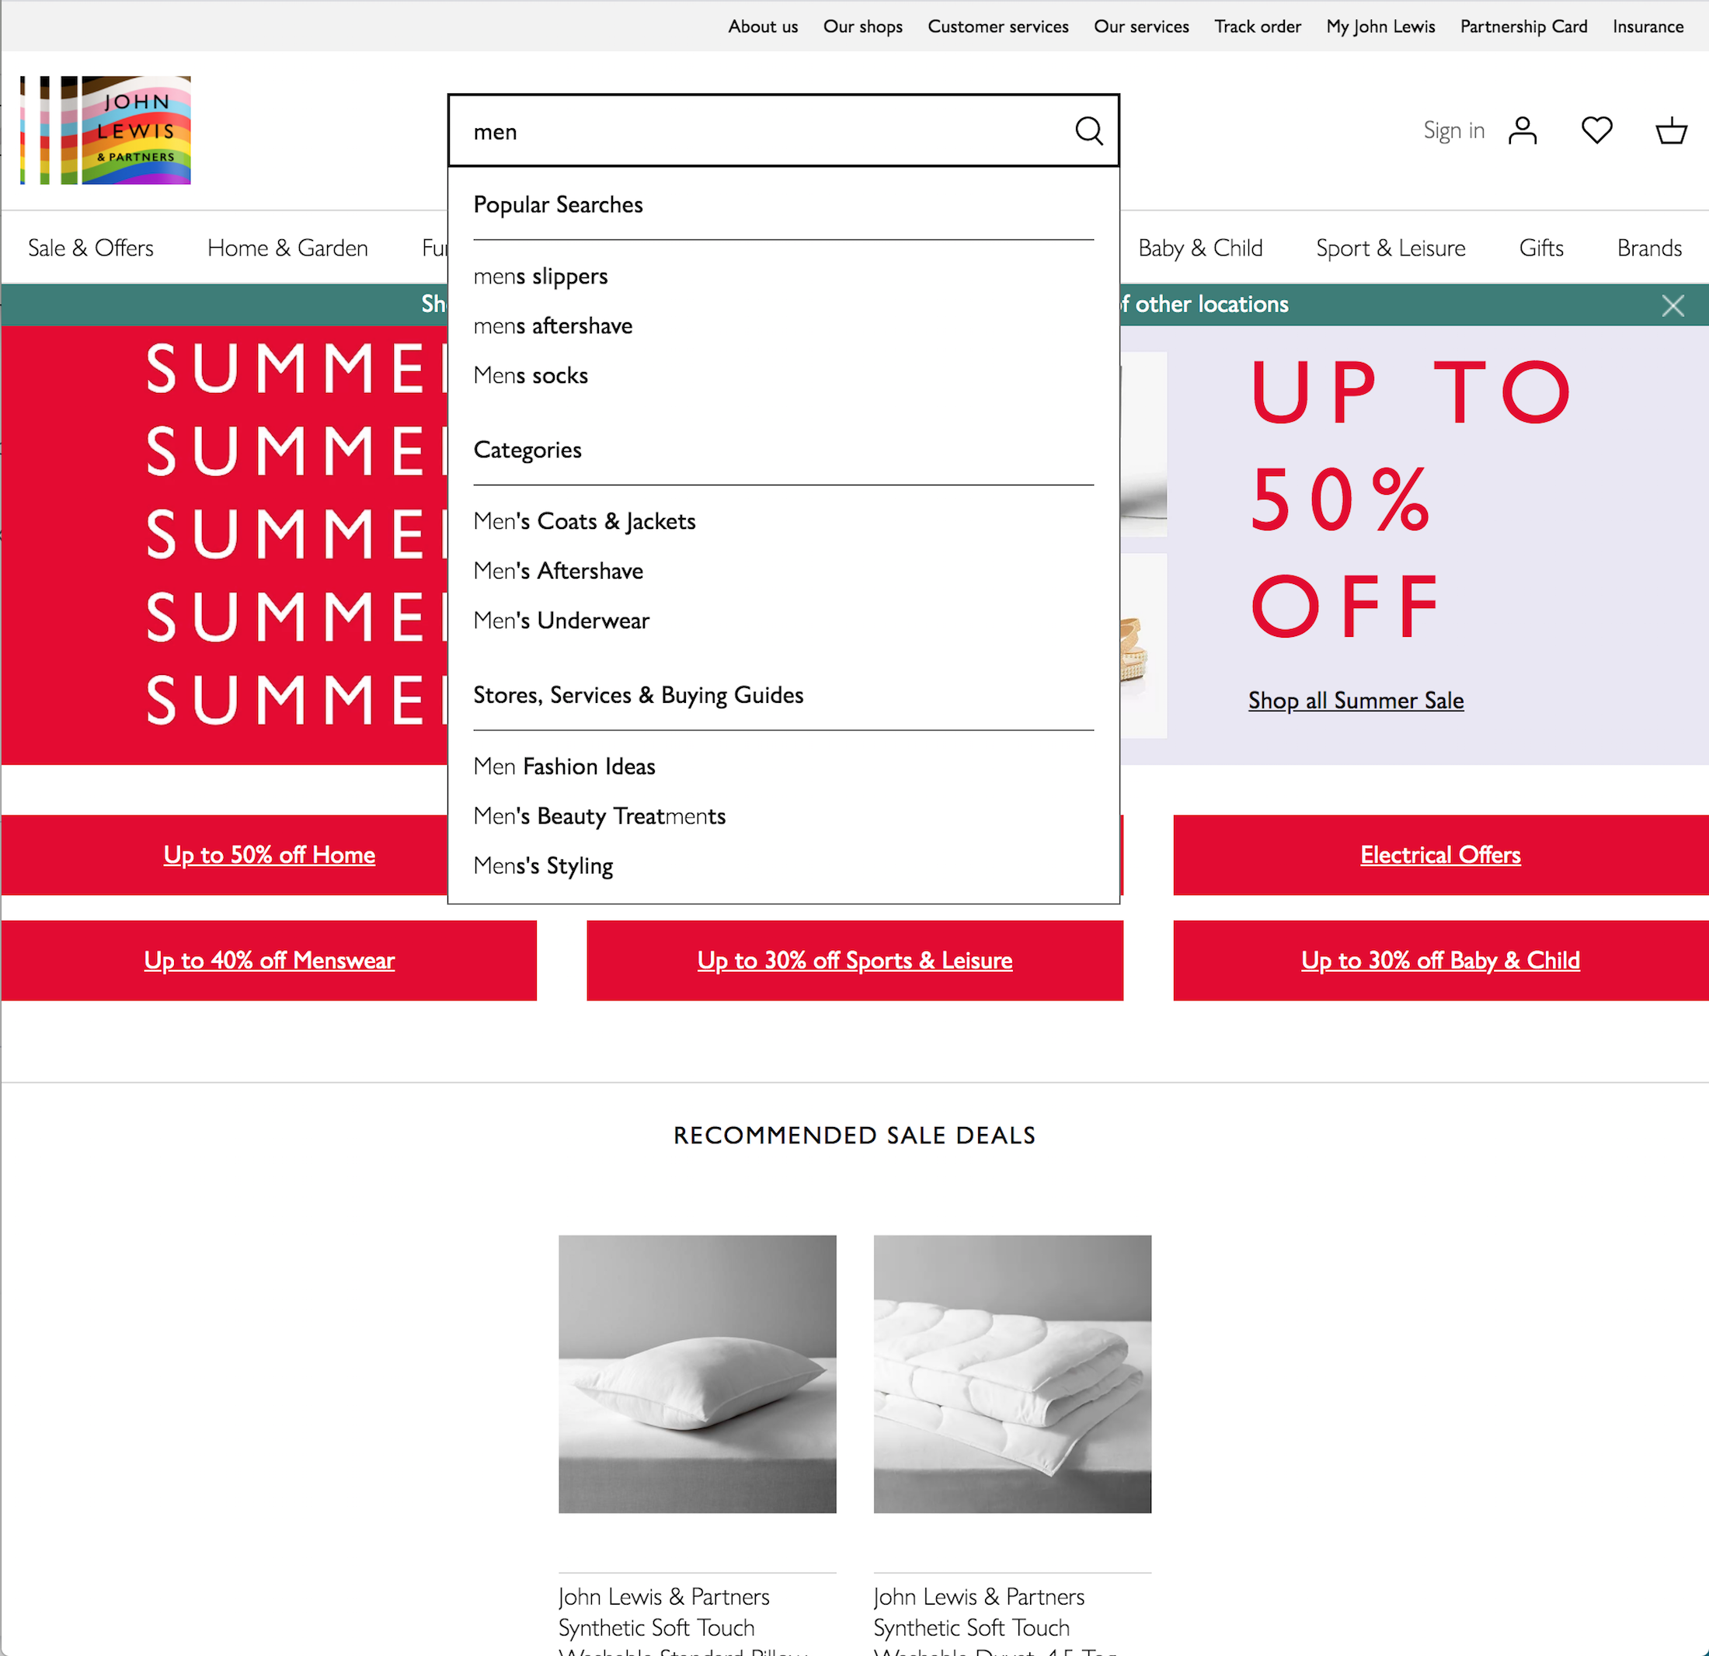The image size is (1709, 1656).
Task: Dismiss the green locations banner
Action: (1672, 305)
